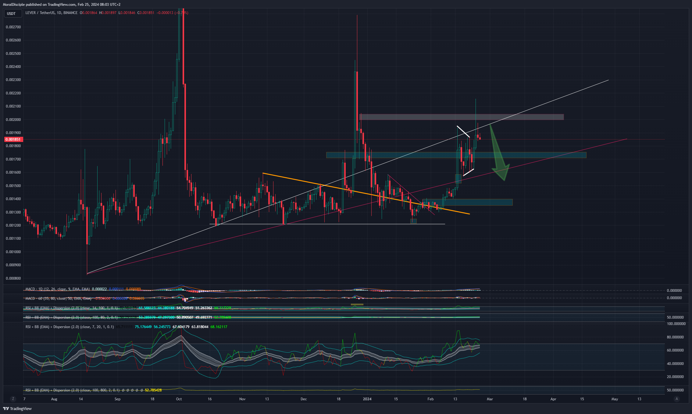Click the 0.000800 price axis label
The width and height of the screenshot is (692, 414).
(x=13, y=278)
